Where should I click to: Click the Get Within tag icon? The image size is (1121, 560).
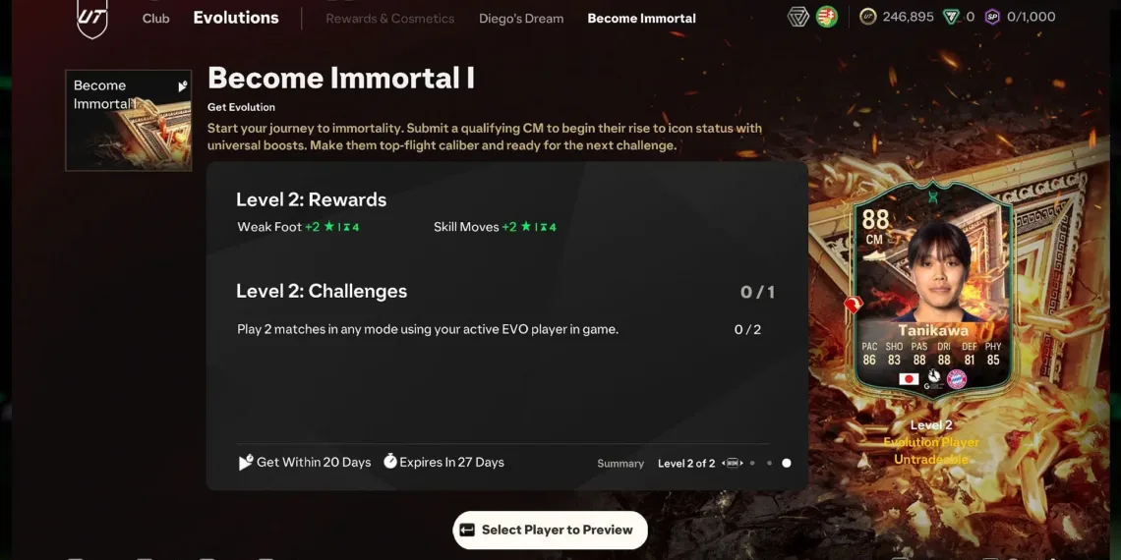pos(245,462)
